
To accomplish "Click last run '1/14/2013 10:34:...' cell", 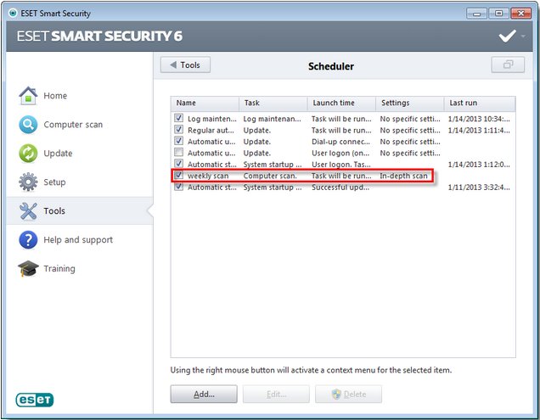I will coord(479,119).
